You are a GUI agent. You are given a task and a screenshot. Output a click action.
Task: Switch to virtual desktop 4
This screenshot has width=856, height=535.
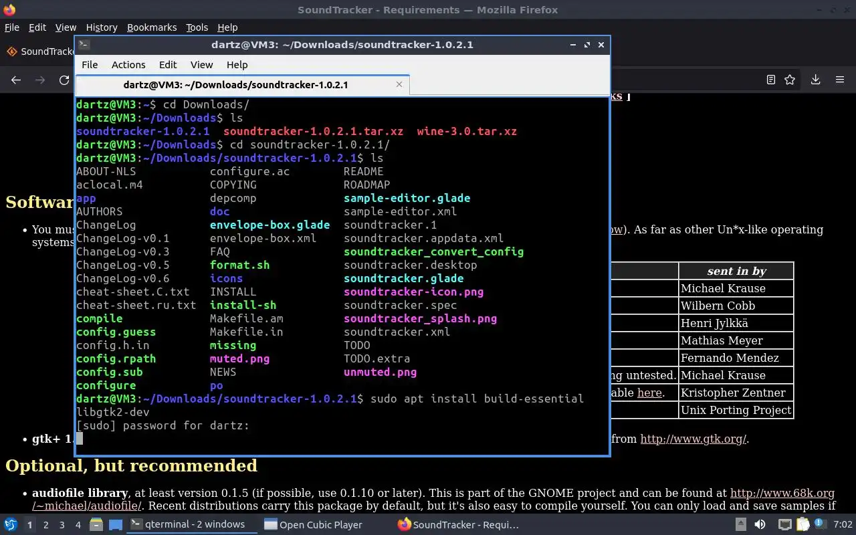[78, 525]
